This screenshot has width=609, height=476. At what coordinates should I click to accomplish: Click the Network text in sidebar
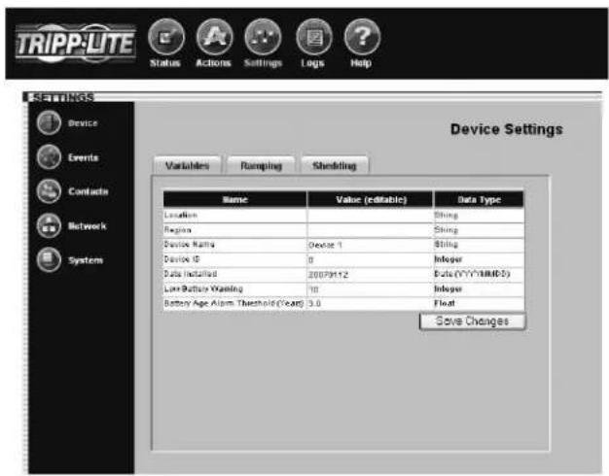(87, 225)
